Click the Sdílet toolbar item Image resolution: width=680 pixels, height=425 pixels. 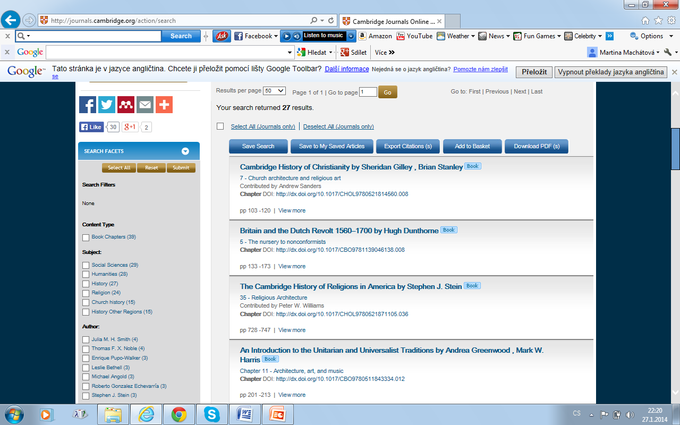(x=353, y=52)
